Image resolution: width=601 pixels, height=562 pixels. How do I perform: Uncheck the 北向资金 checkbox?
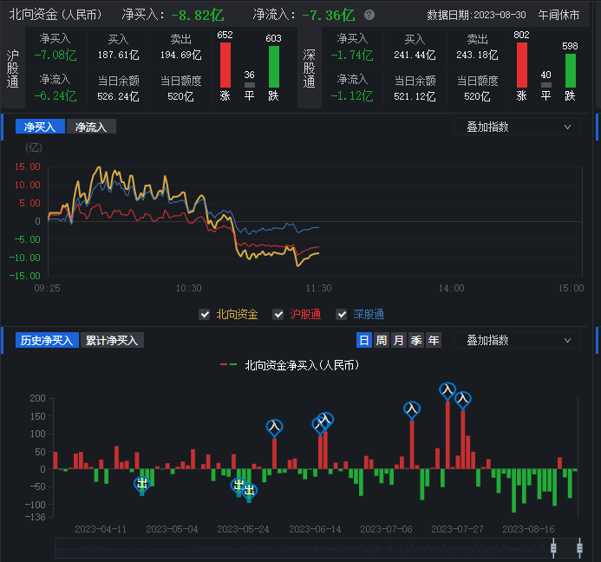point(205,314)
